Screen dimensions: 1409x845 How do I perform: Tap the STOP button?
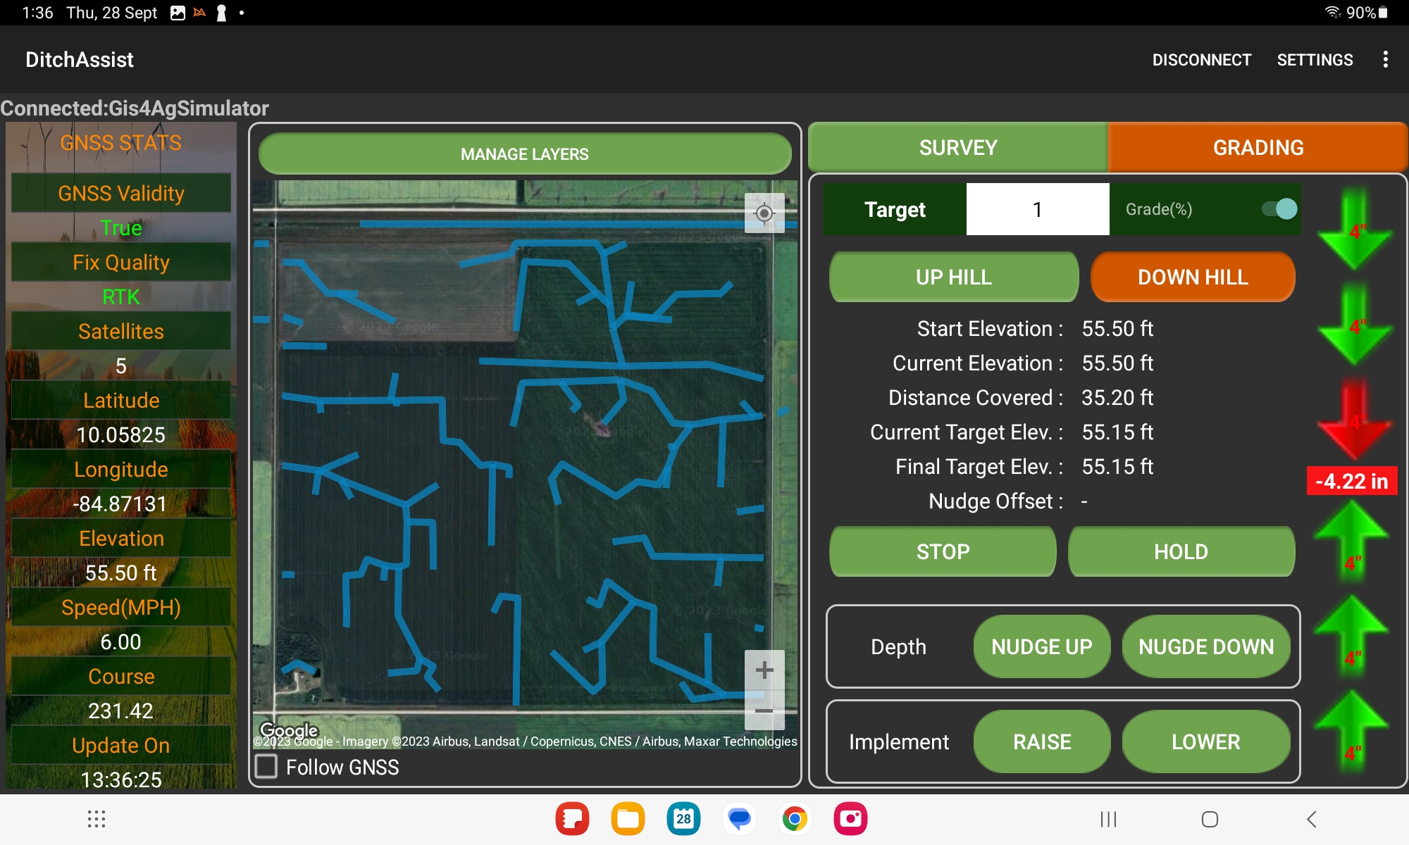pos(943,551)
